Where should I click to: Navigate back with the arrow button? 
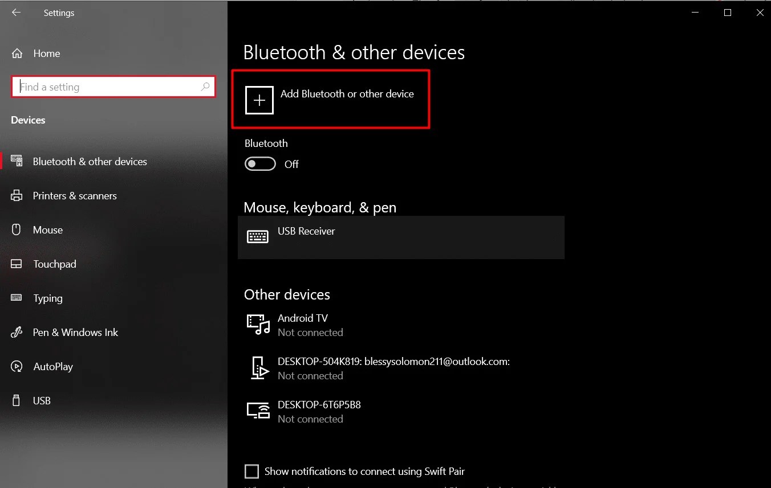15,12
